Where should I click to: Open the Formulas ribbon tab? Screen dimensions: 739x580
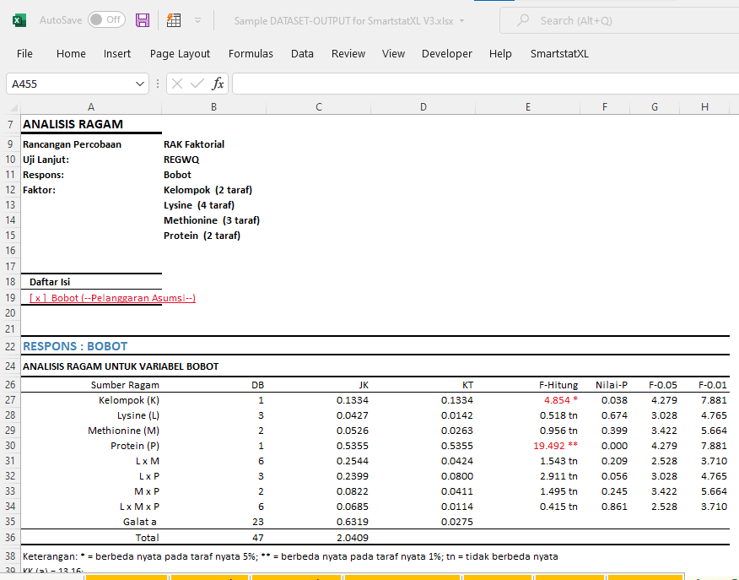click(x=251, y=53)
